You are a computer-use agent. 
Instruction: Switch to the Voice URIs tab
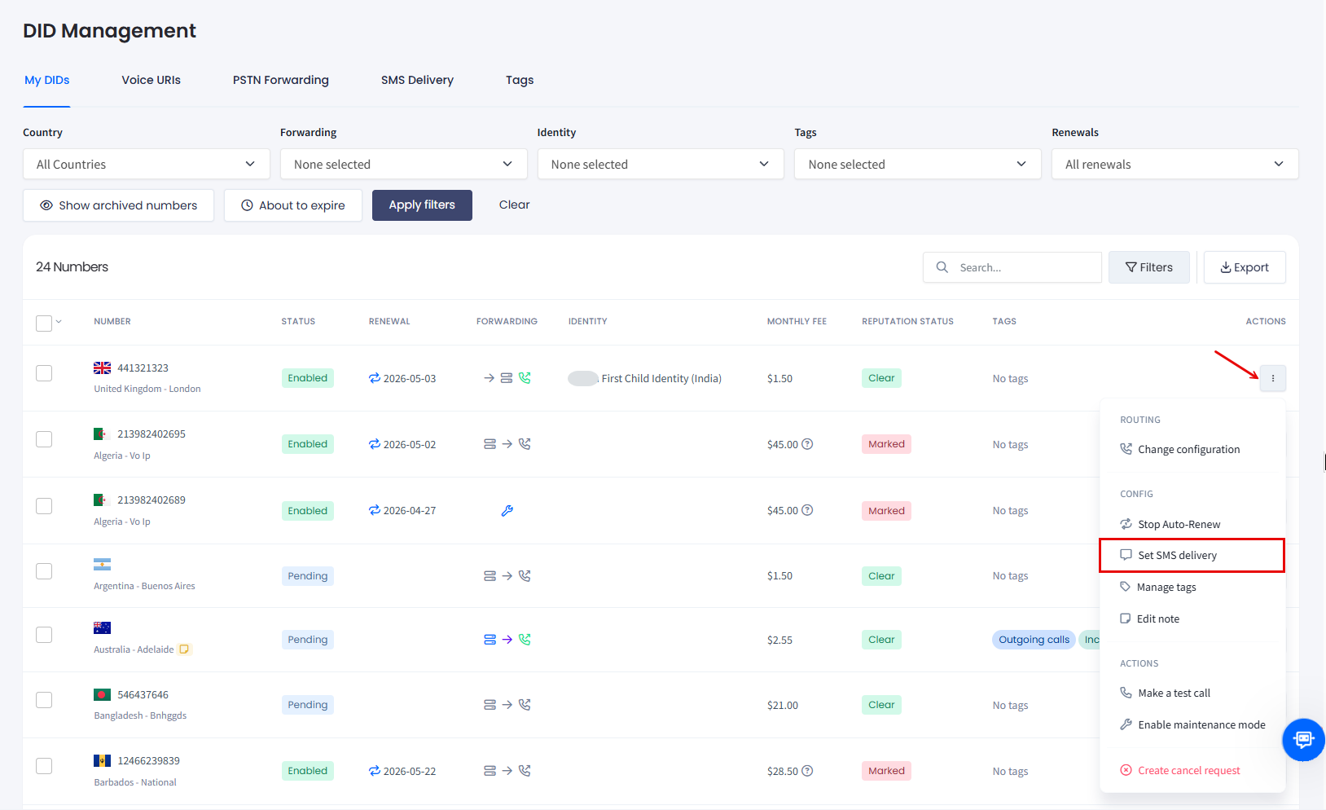click(151, 80)
